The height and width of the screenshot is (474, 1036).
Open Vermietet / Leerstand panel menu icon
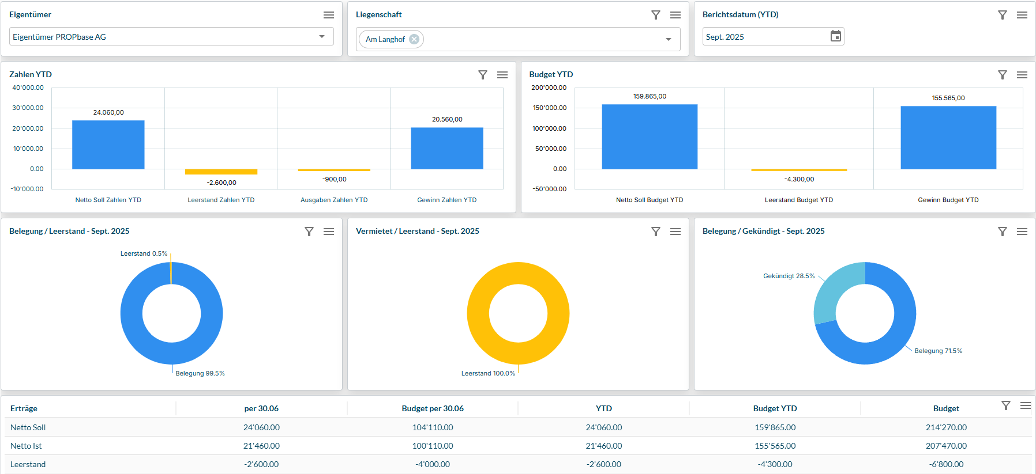click(x=675, y=232)
